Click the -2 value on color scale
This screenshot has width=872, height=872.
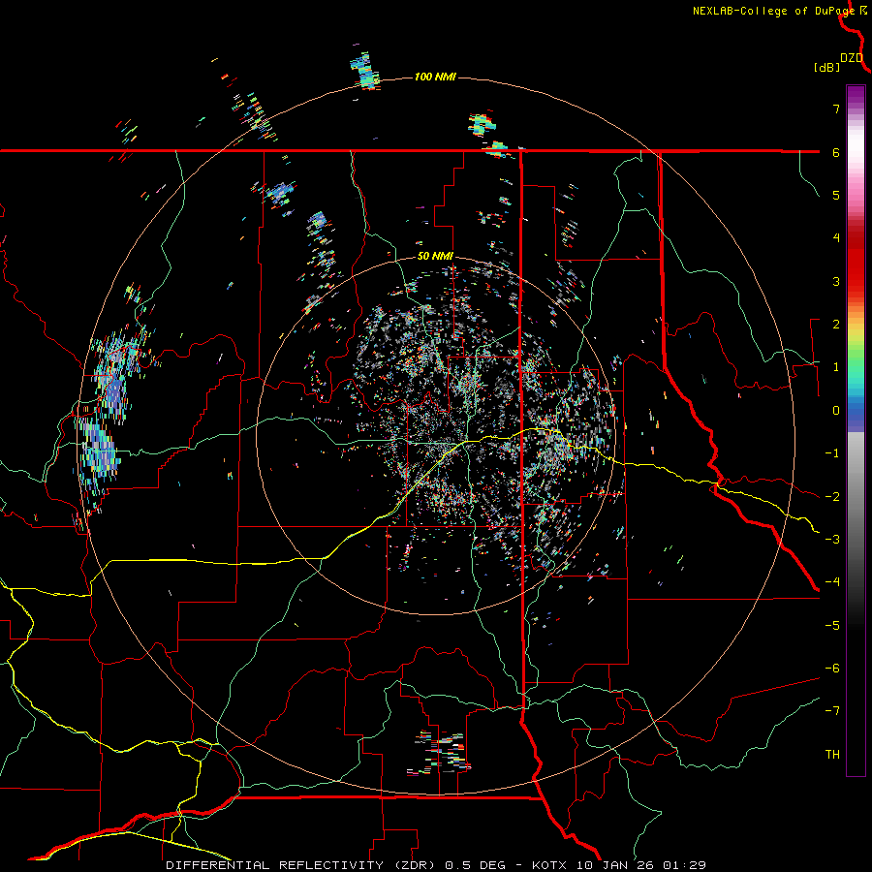[x=832, y=497]
